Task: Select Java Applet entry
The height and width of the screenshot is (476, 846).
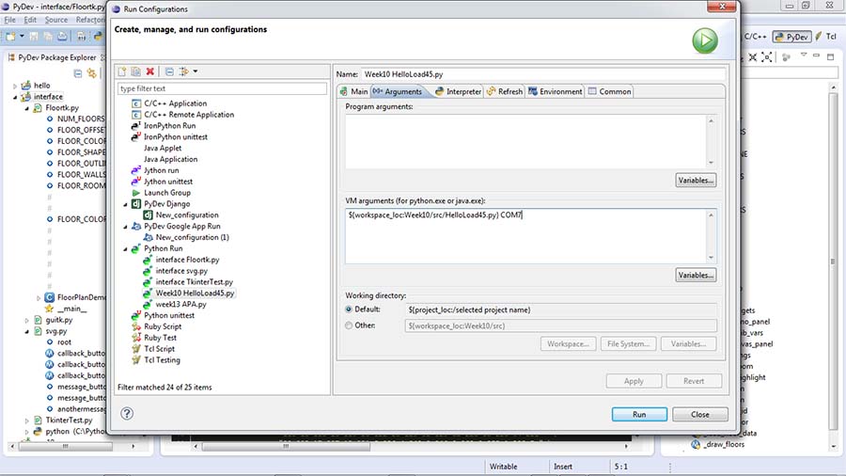Action: pyautogui.click(x=163, y=148)
